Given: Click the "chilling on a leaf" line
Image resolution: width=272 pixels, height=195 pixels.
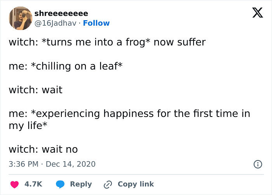Looking at the screenshot, I should 66,66.
